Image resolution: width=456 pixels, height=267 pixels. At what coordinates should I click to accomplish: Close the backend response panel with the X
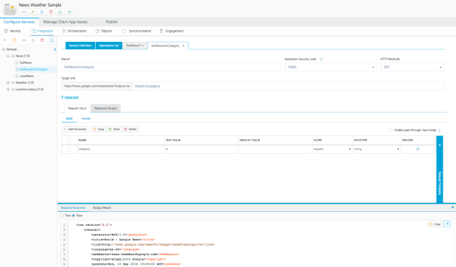[x=452, y=207]
